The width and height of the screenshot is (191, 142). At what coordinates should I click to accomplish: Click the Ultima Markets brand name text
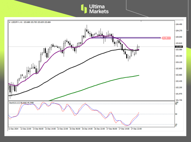pos(99,9)
